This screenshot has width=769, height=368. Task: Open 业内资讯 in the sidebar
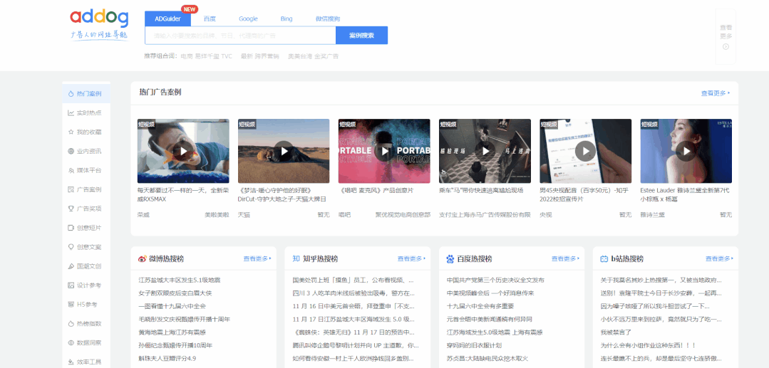tap(86, 151)
